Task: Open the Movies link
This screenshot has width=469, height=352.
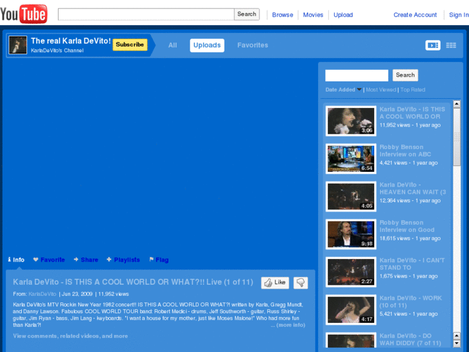Action: tap(313, 15)
